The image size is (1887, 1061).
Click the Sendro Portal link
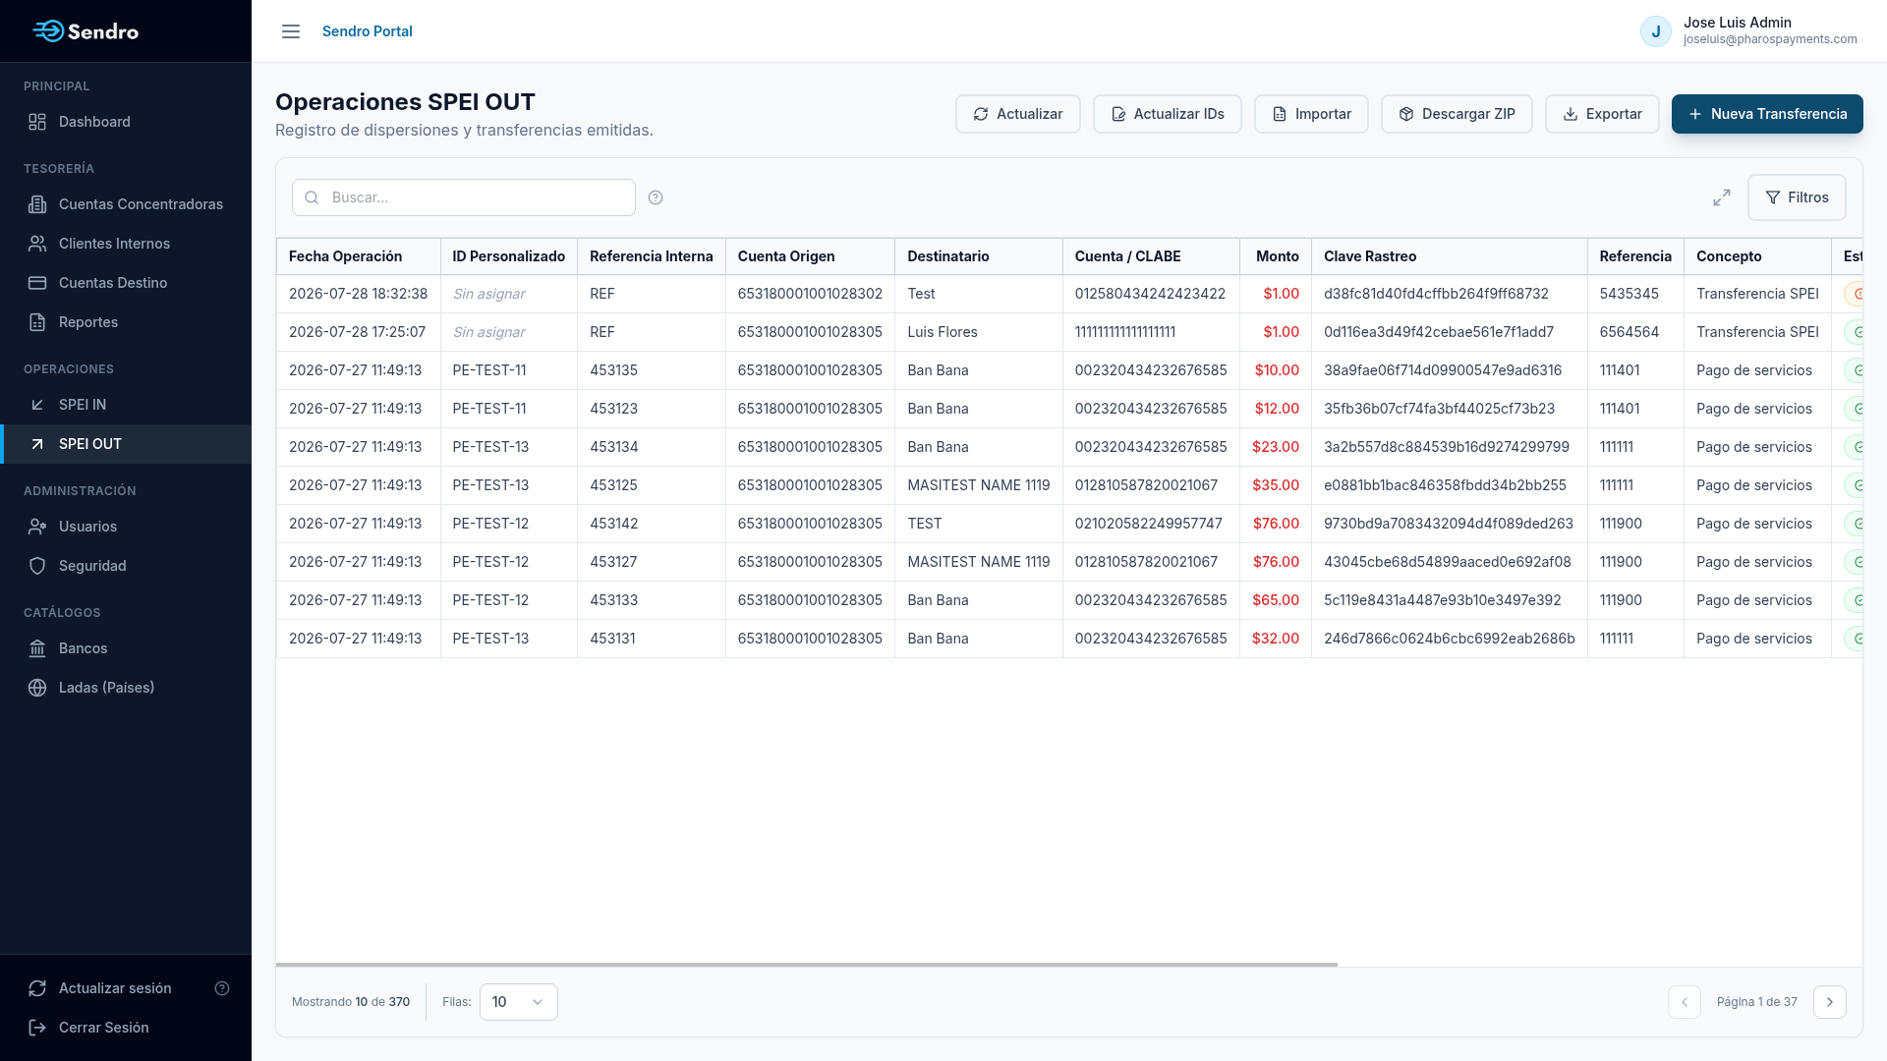click(x=368, y=31)
